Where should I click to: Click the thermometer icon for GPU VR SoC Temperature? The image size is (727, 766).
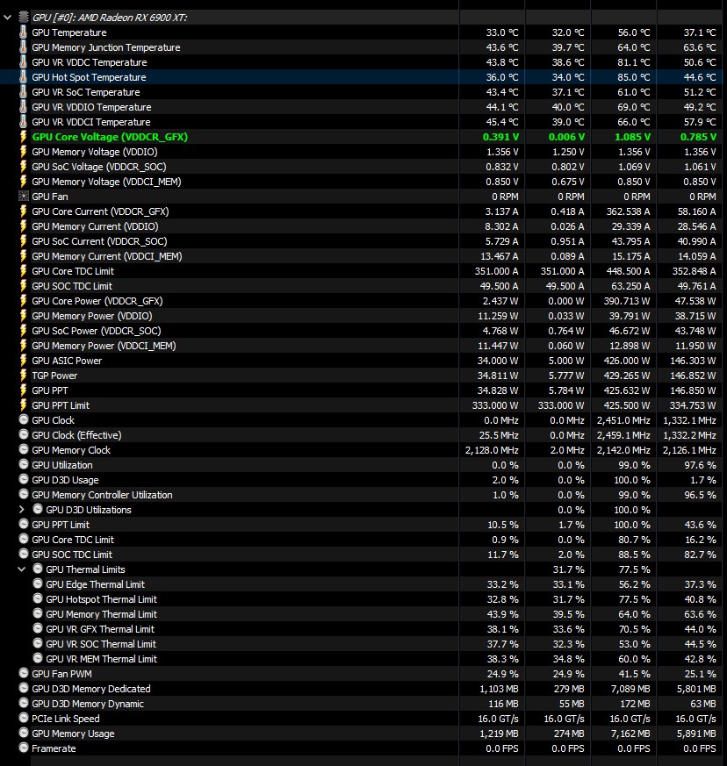(23, 92)
